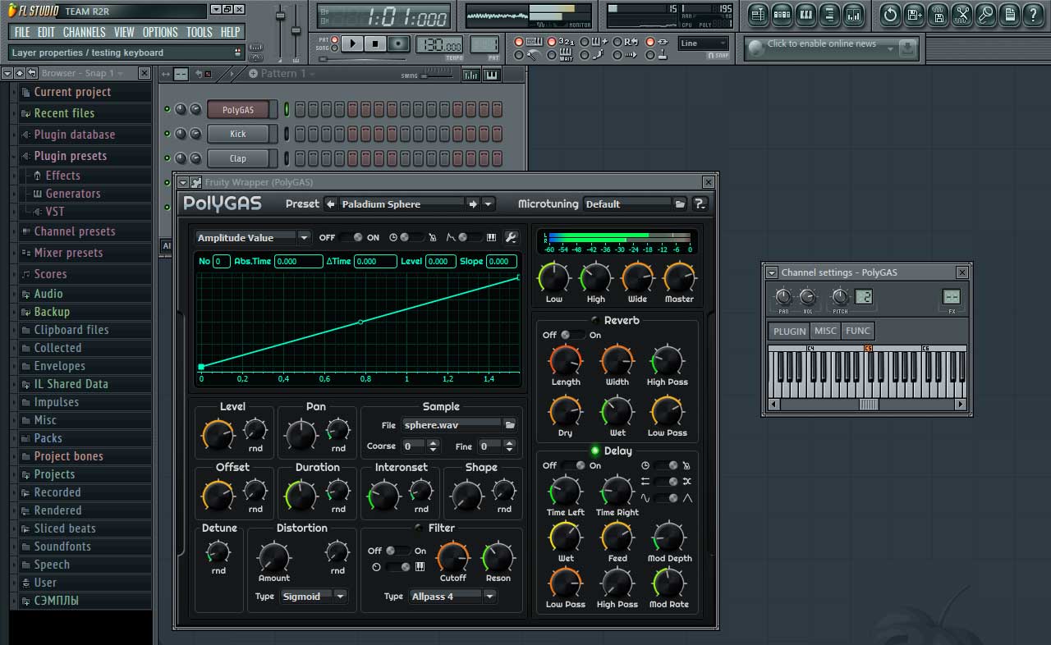This screenshot has height=645, width=1051.
Task: Go to next PolyGAS preset arrow
Action: point(473,204)
